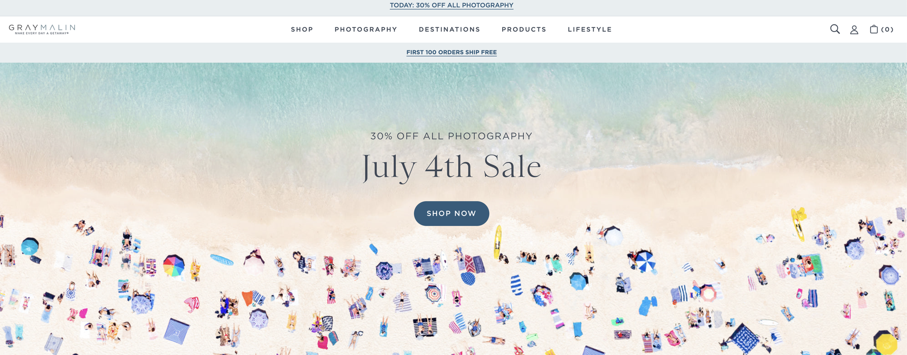Open the PHOTOGRAPHY menu
907x355 pixels.
click(x=366, y=29)
